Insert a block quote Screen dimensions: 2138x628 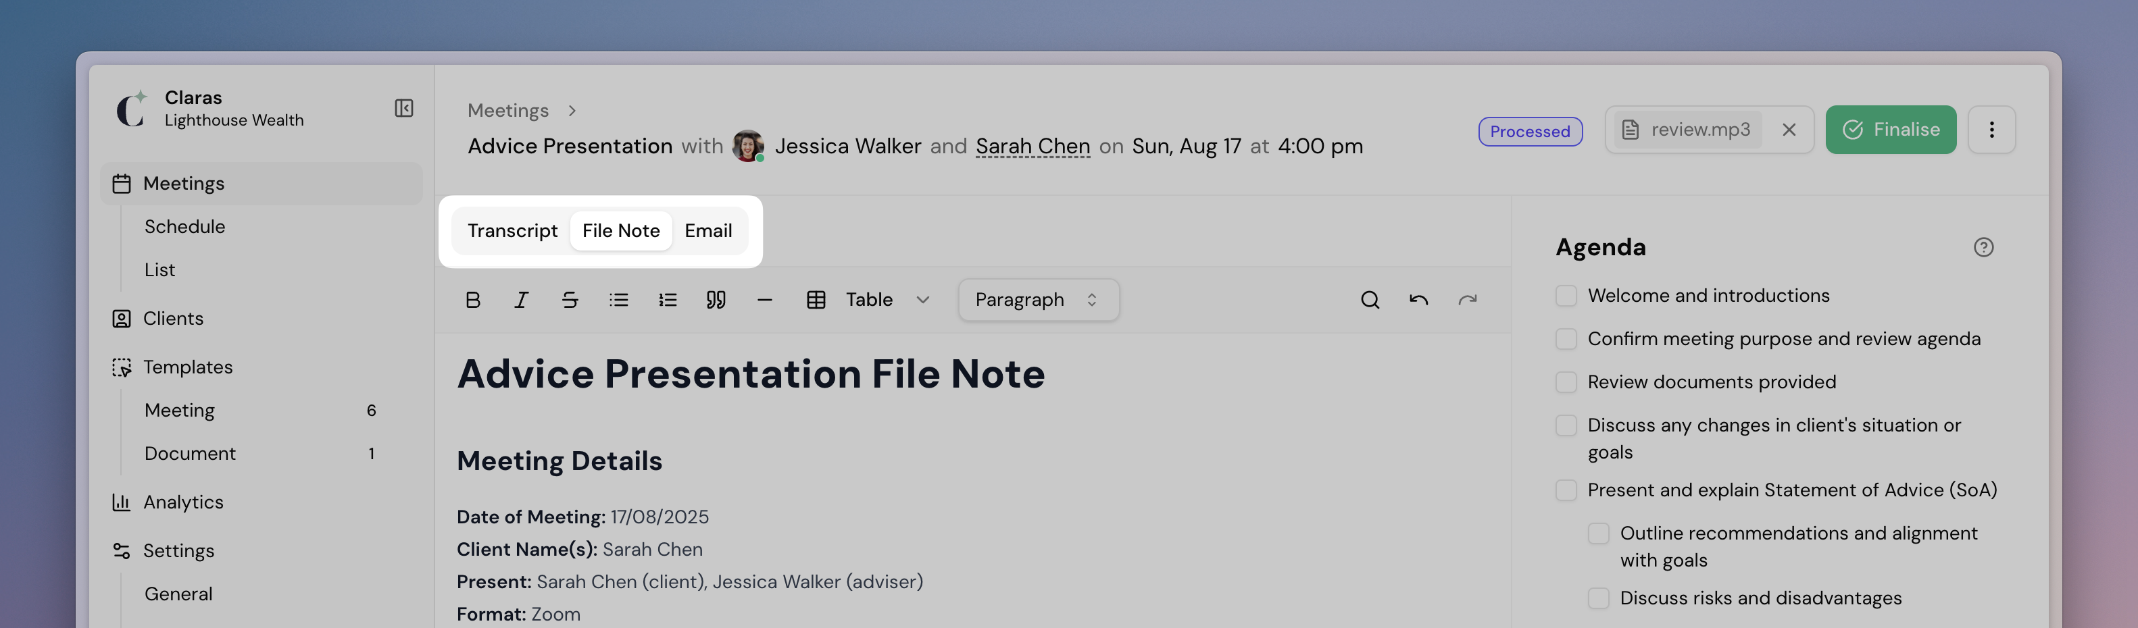(x=716, y=300)
